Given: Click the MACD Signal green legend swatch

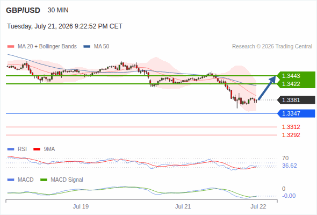Looking at the screenshot, I should click(44, 180).
